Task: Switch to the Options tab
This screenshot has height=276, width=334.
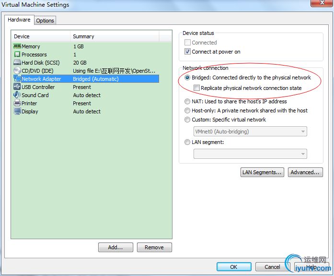Action: tap(45, 21)
